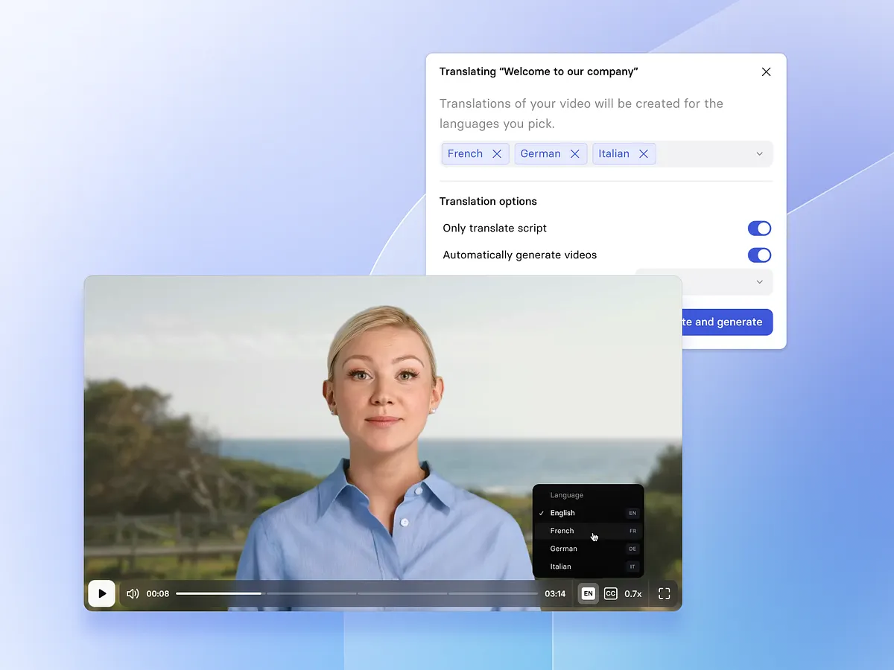Select Italian in the language menu
Image resolution: width=894 pixels, height=670 pixels.
coord(589,567)
